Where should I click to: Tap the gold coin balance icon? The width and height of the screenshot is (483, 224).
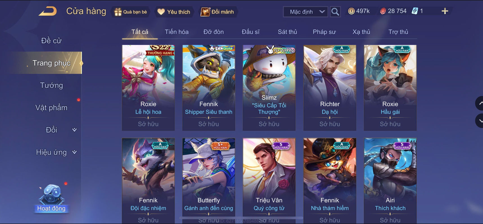(351, 11)
